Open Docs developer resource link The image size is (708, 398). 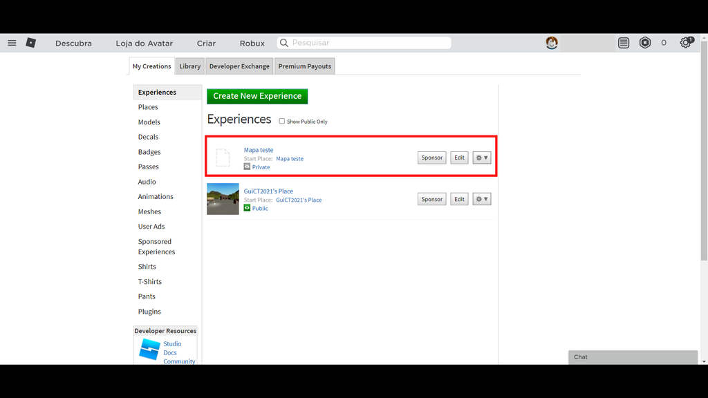(x=170, y=353)
